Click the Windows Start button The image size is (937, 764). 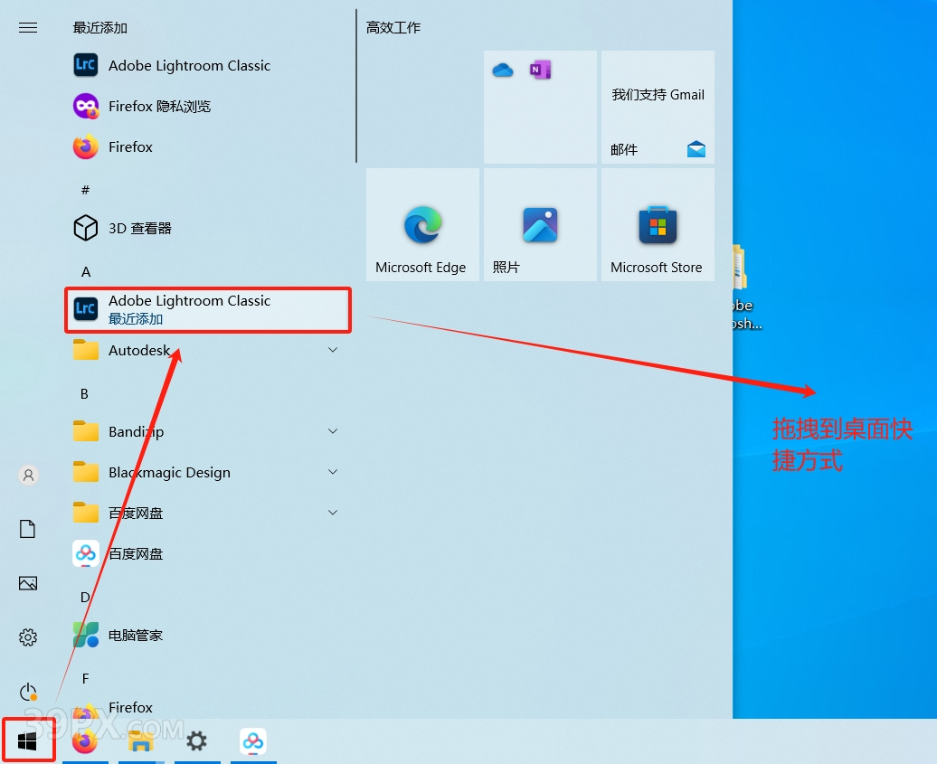(x=28, y=740)
